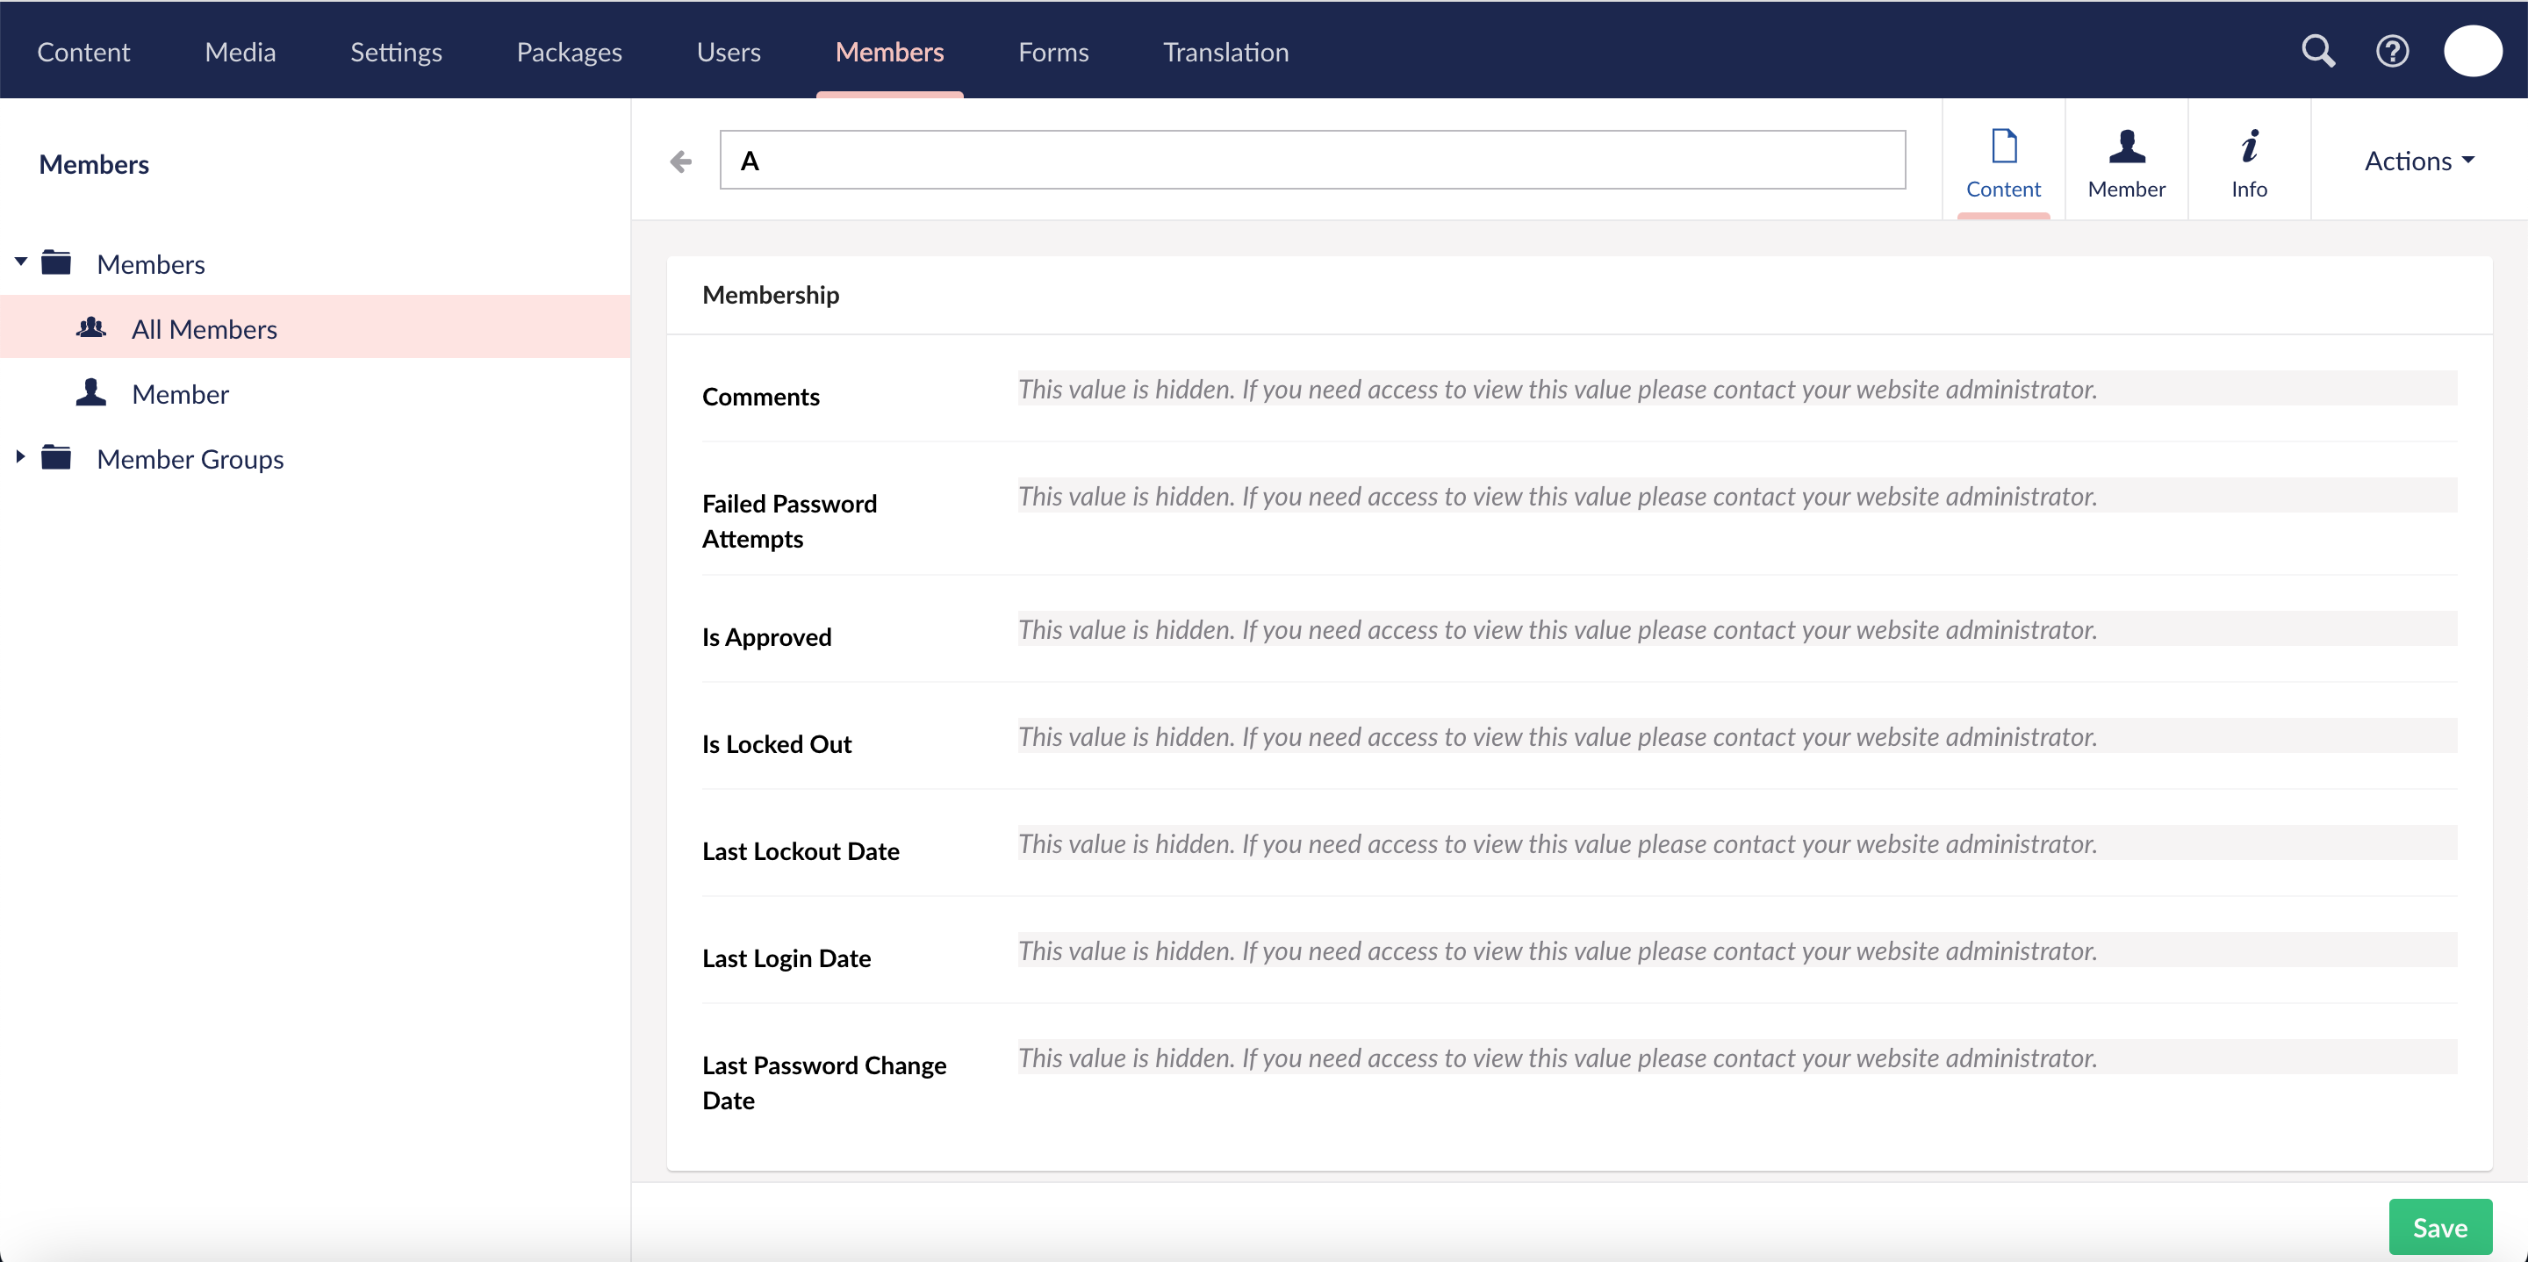This screenshot has width=2528, height=1262.
Task: Open the Forms section
Action: pos(1053,52)
